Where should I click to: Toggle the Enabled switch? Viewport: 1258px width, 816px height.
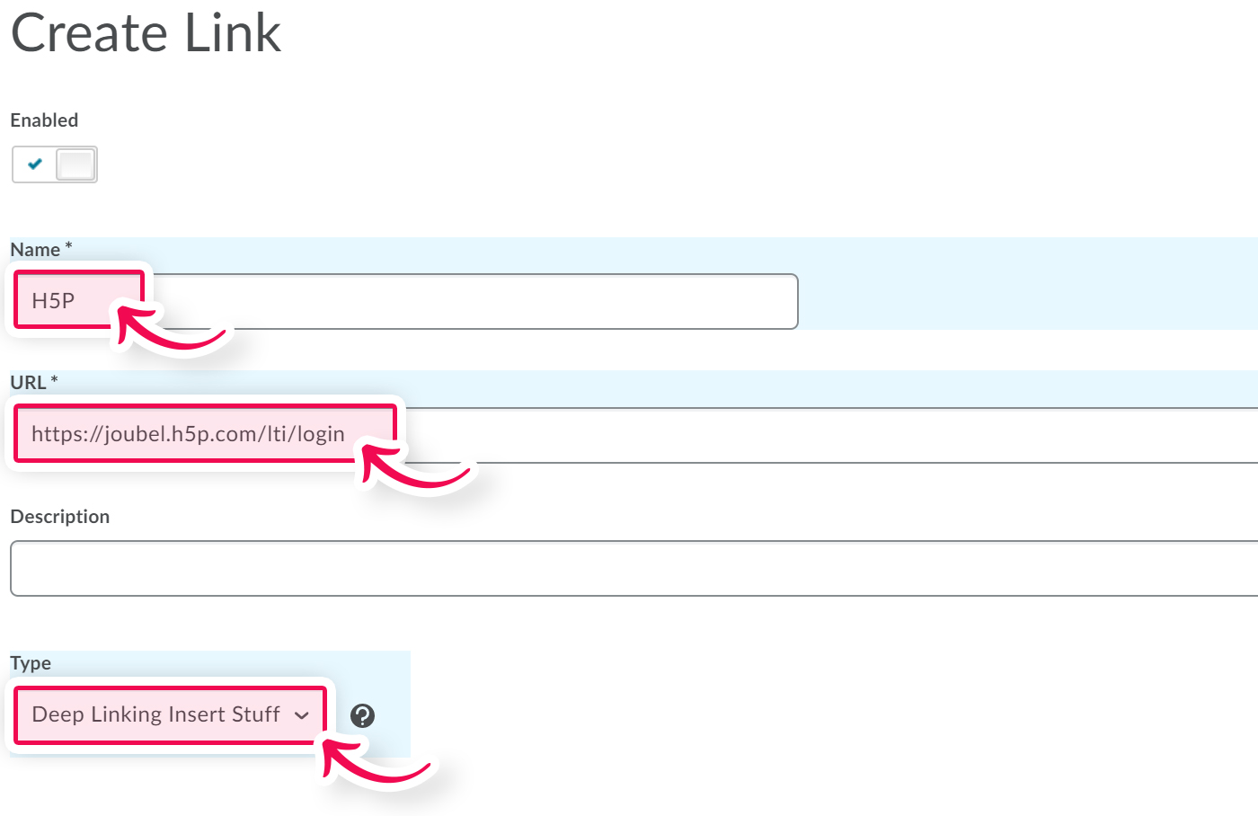[54, 164]
